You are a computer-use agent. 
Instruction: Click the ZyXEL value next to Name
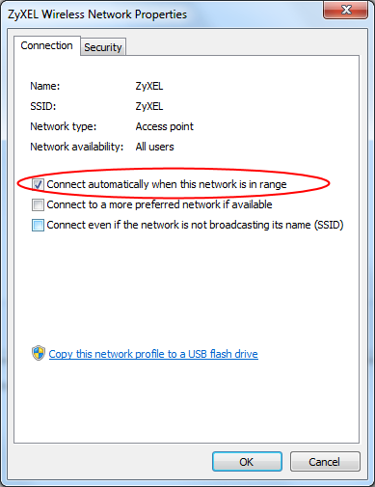click(x=149, y=86)
